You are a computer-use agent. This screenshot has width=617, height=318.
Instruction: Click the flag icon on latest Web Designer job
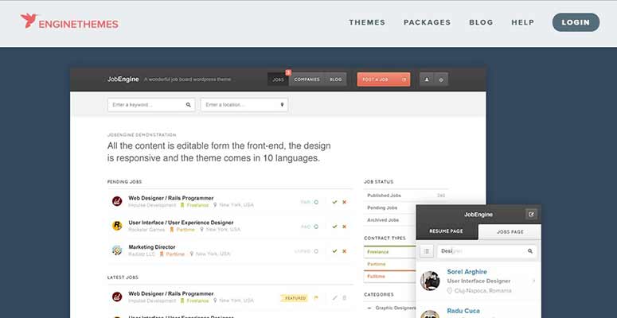(316, 298)
